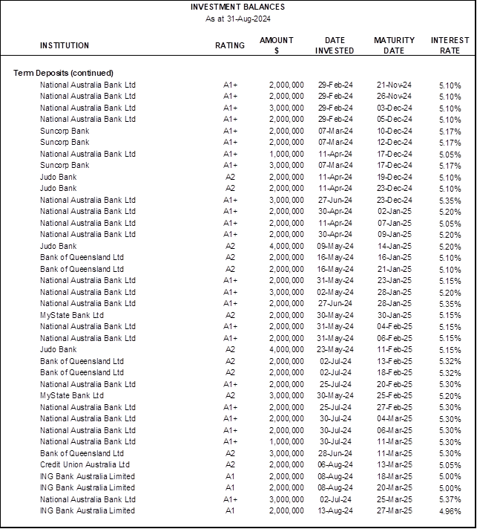Select maturity date 05-Dec-24
477x529 pixels.
[x=394, y=119]
